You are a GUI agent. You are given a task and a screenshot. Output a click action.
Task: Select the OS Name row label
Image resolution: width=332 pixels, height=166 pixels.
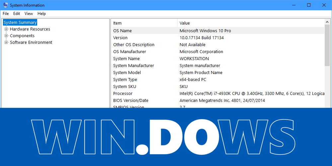[x=123, y=31]
